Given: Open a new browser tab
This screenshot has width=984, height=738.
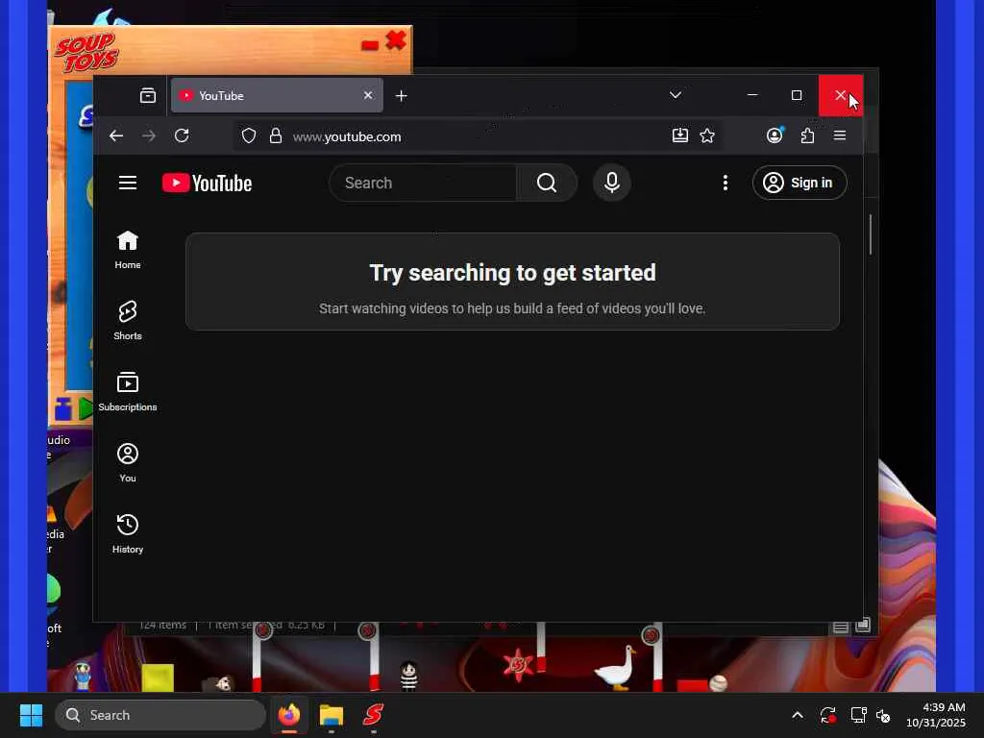Looking at the screenshot, I should [402, 95].
